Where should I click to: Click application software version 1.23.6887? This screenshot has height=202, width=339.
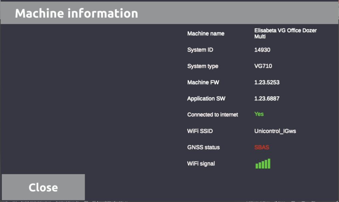click(x=267, y=99)
